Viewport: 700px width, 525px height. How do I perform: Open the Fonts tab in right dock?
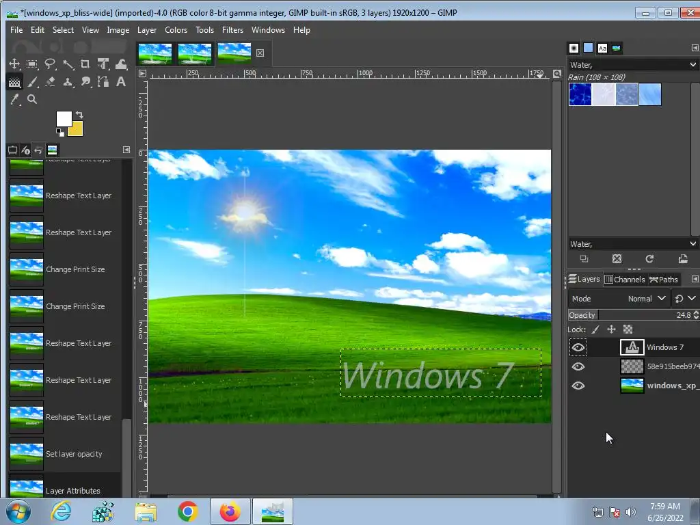point(602,49)
